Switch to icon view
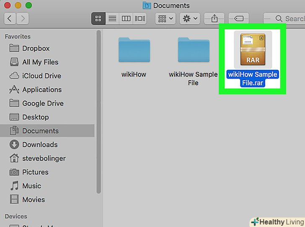This screenshot has width=305, height=227. coord(98,19)
